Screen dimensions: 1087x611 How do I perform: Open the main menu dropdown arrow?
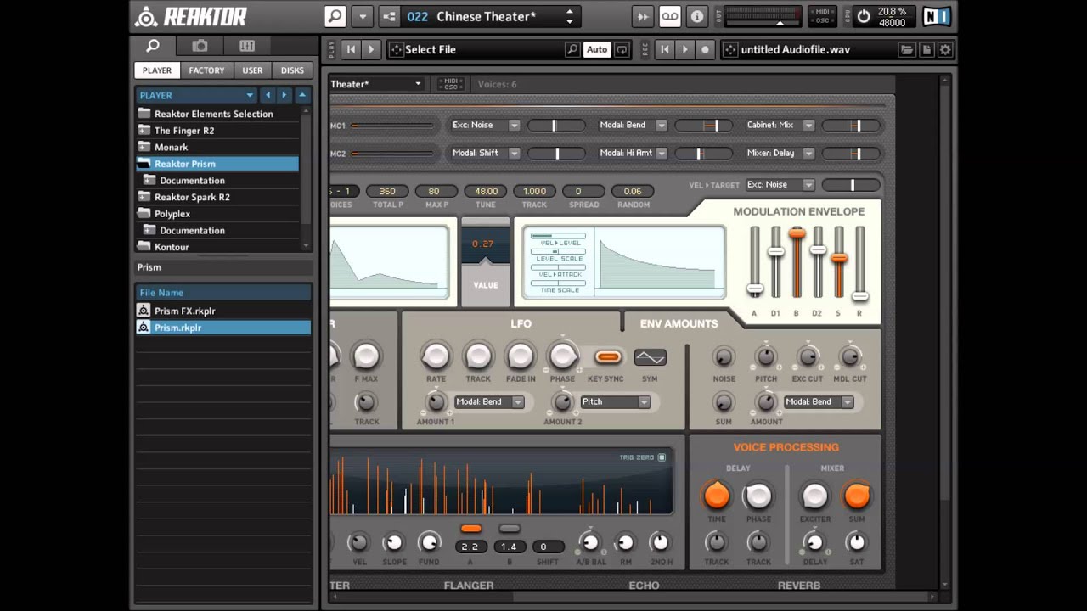(x=362, y=16)
